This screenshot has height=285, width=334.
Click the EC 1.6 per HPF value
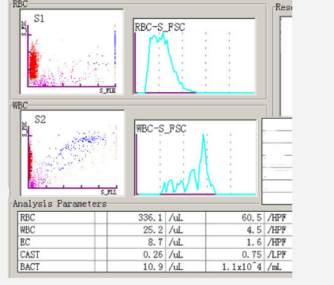(254, 242)
